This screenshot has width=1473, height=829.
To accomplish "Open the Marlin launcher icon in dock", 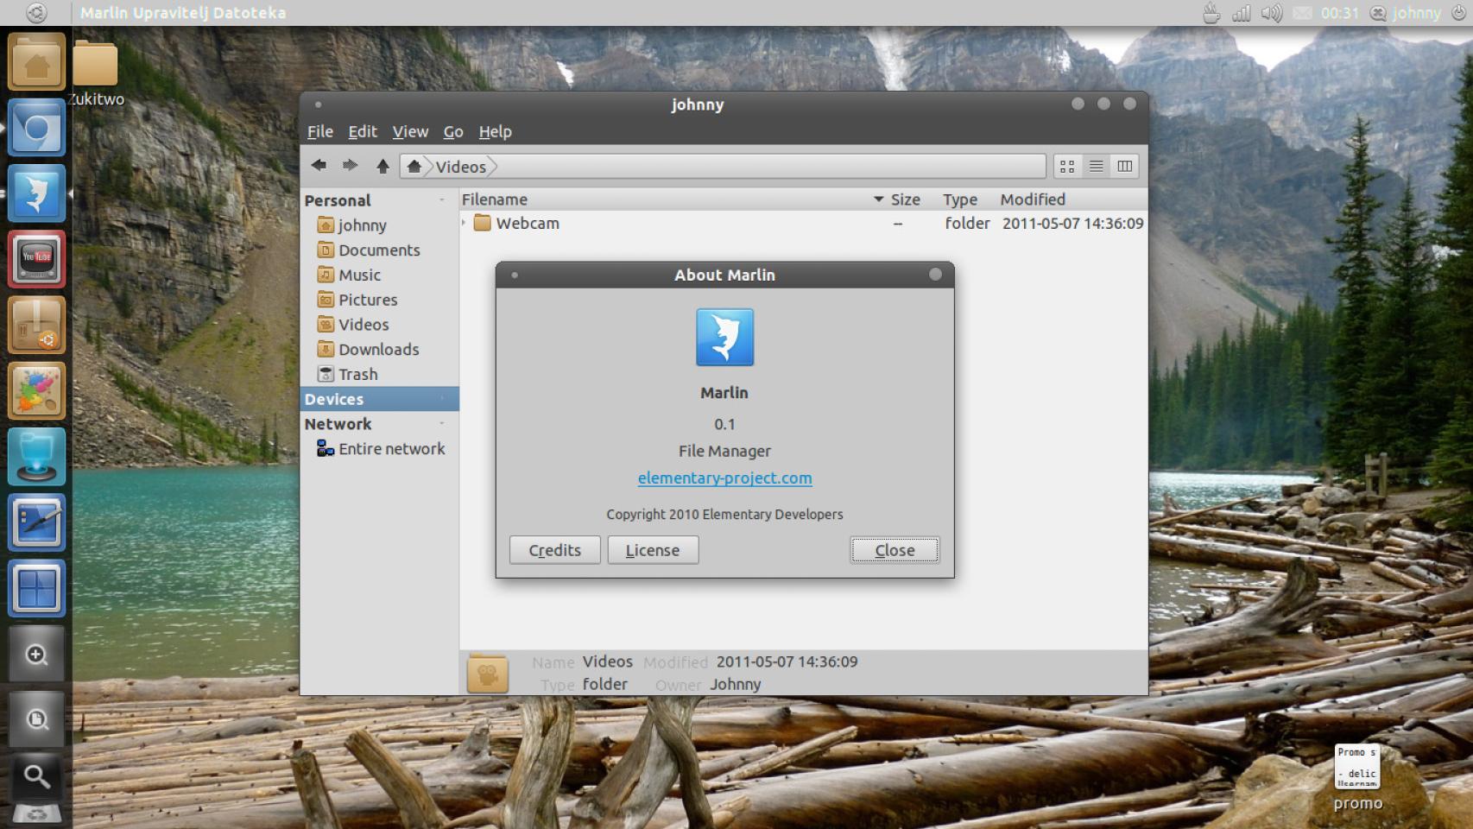I will pyautogui.click(x=36, y=193).
